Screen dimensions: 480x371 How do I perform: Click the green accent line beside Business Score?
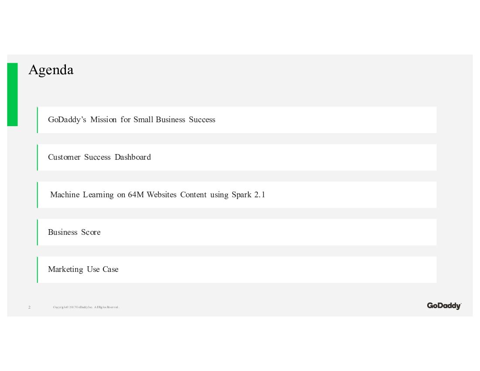pyautogui.click(x=38, y=232)
